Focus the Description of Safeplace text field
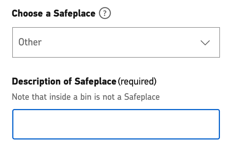This screenshot has height=149, width=236. 116,124
